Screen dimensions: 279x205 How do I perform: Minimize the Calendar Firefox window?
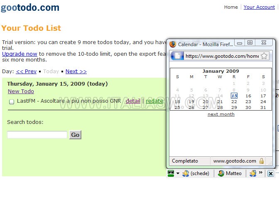pyautogui.click(x=240, y=43)
